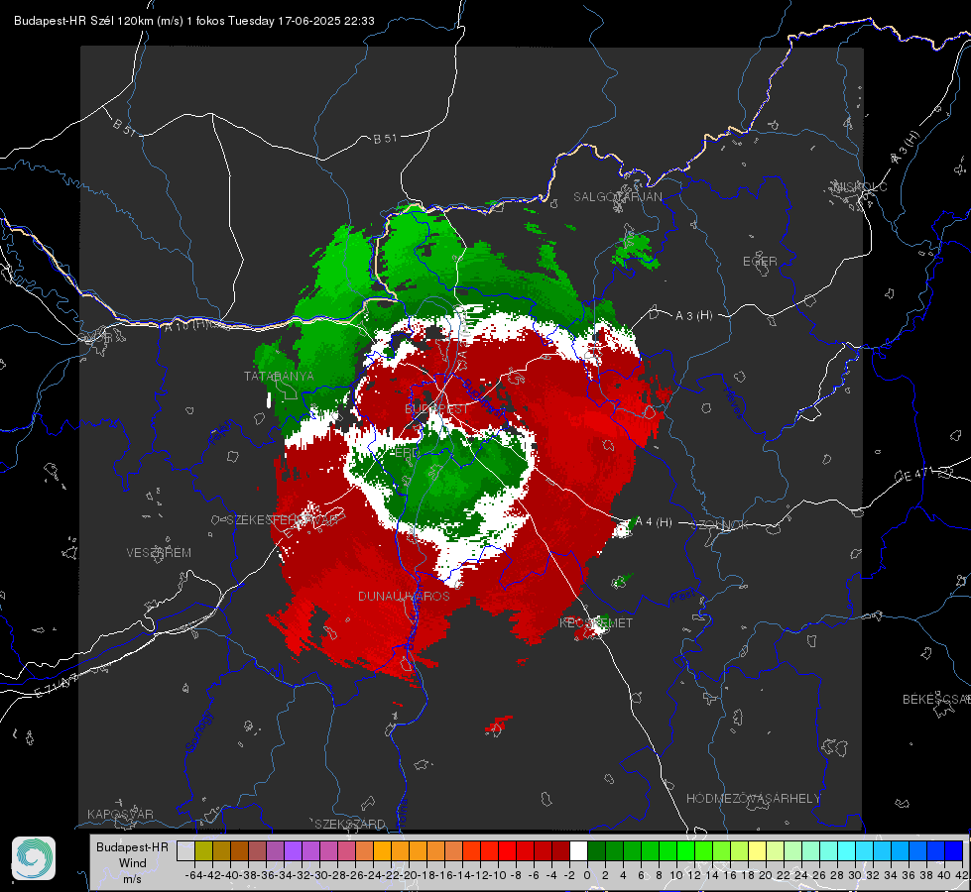Pick the yellow swatch between 18 and 20

point(758,850)
